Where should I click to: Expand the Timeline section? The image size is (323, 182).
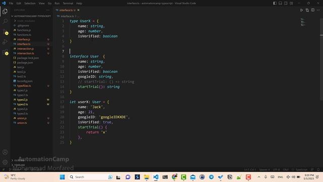pos(31,165)
